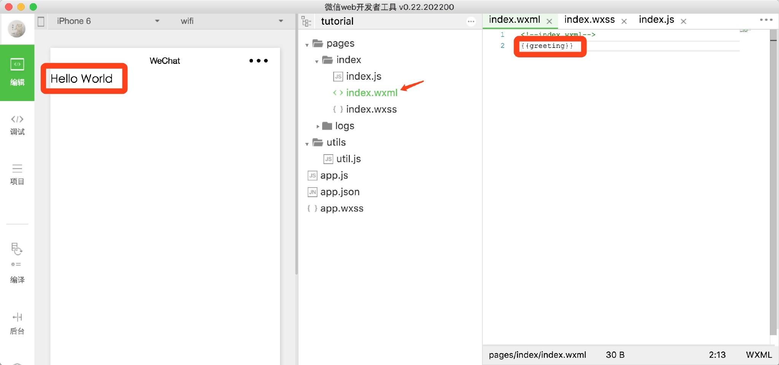This screenshot has width=779, height=365.
Task: Open the 调试 (Debug) panel
Action: (x=17, y=125)
